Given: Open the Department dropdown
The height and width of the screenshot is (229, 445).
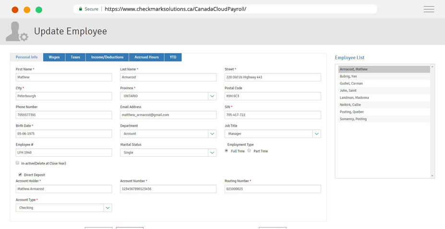Looking at the screenshot, I should (x=212, y=134).
